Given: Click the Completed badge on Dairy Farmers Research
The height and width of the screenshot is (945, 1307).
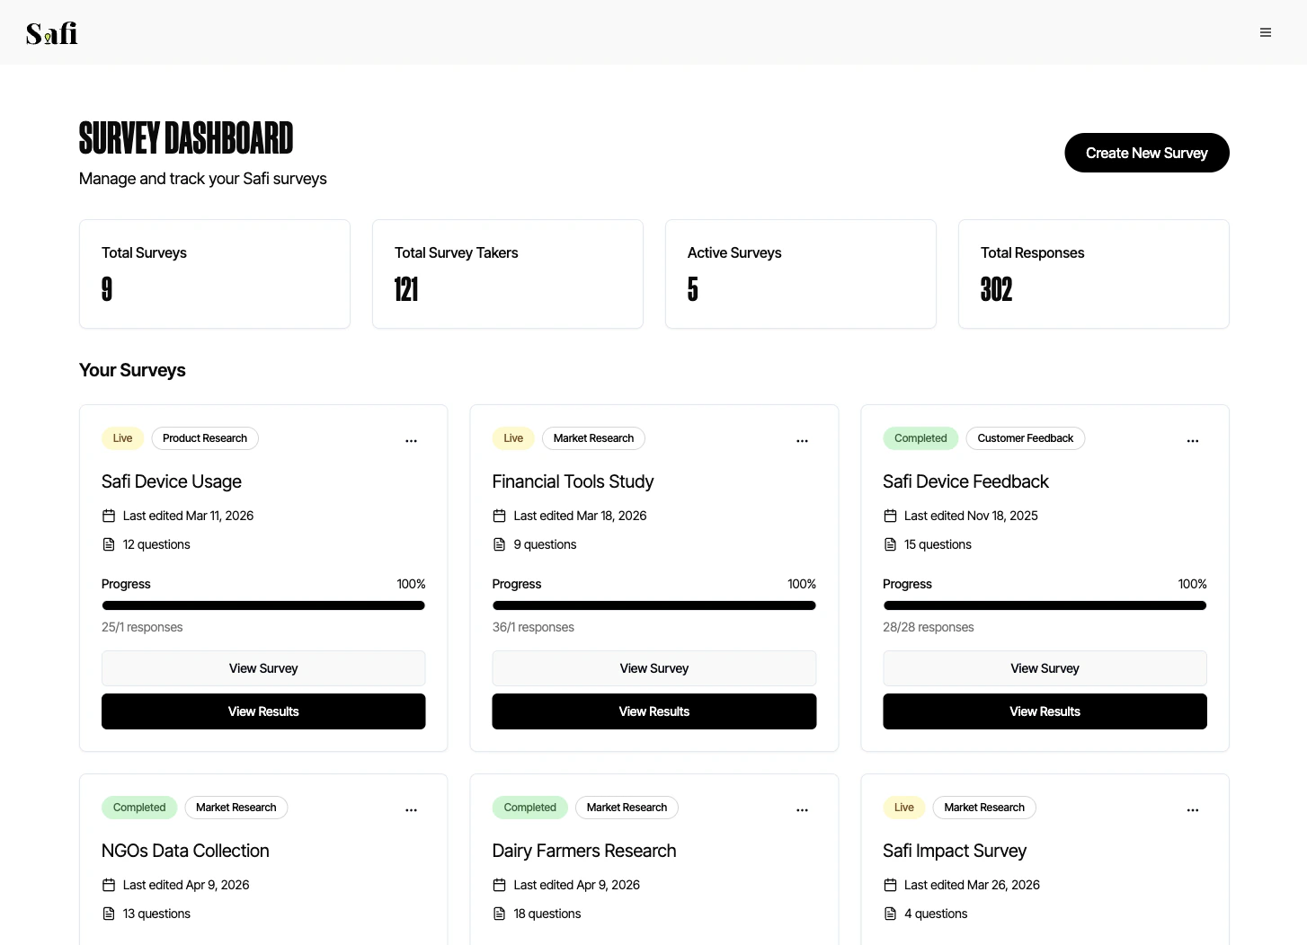Looking at the screenshot, I should click(529, 807).
